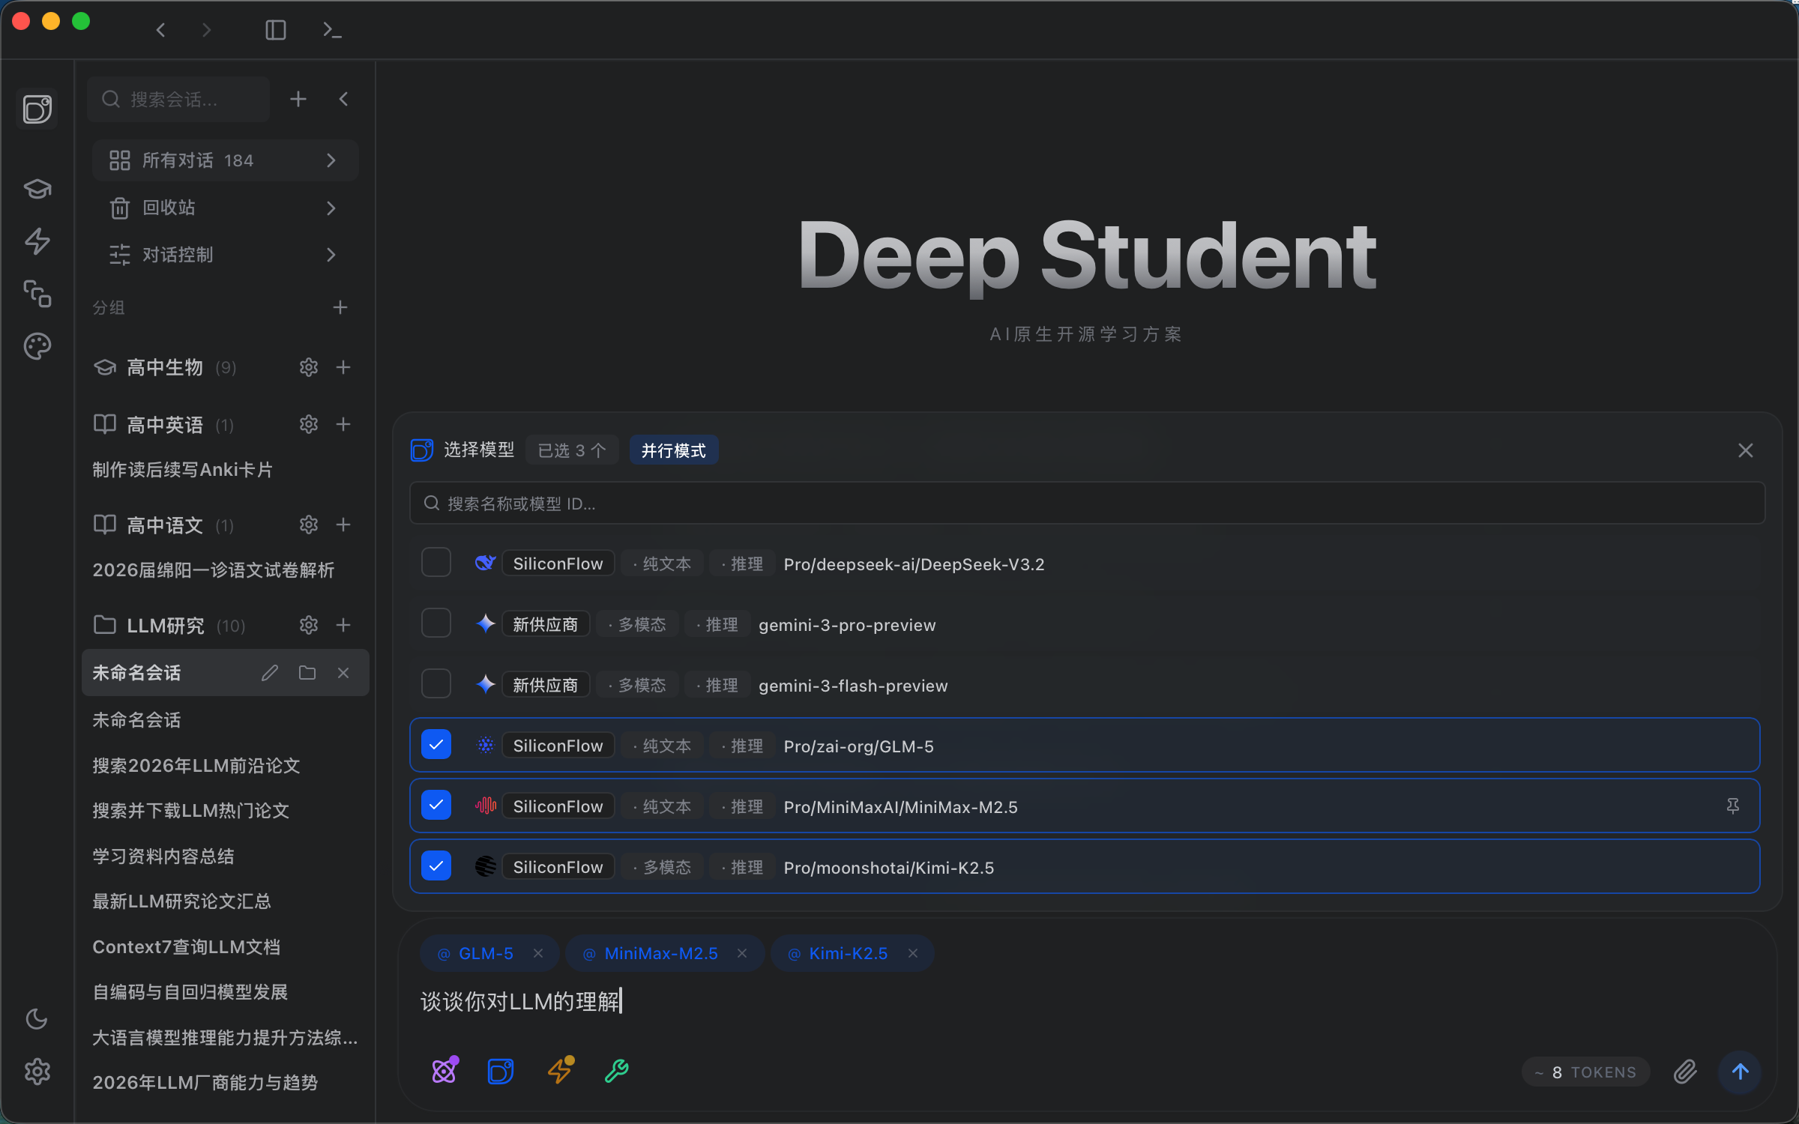1799x1124 pixels.
Task: Rename selected 未命名会话 with pencil icon
Action: 270,673
